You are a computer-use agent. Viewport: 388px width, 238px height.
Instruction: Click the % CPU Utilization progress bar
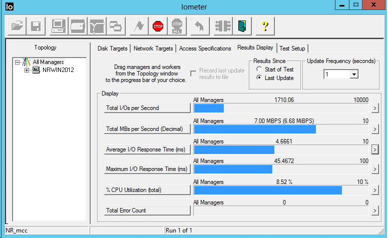(x=281, y=190)
